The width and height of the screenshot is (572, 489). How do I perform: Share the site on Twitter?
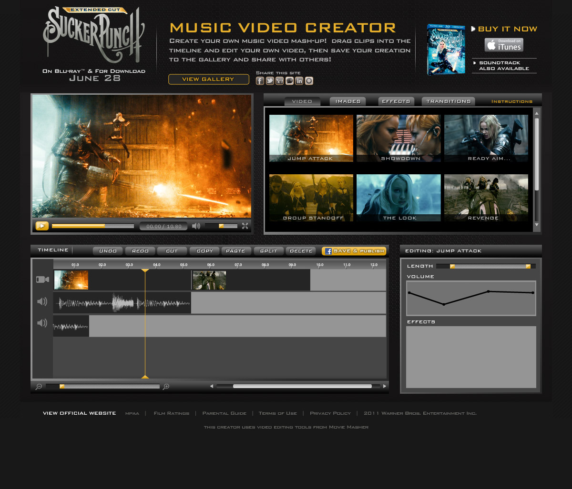[270, 81]
